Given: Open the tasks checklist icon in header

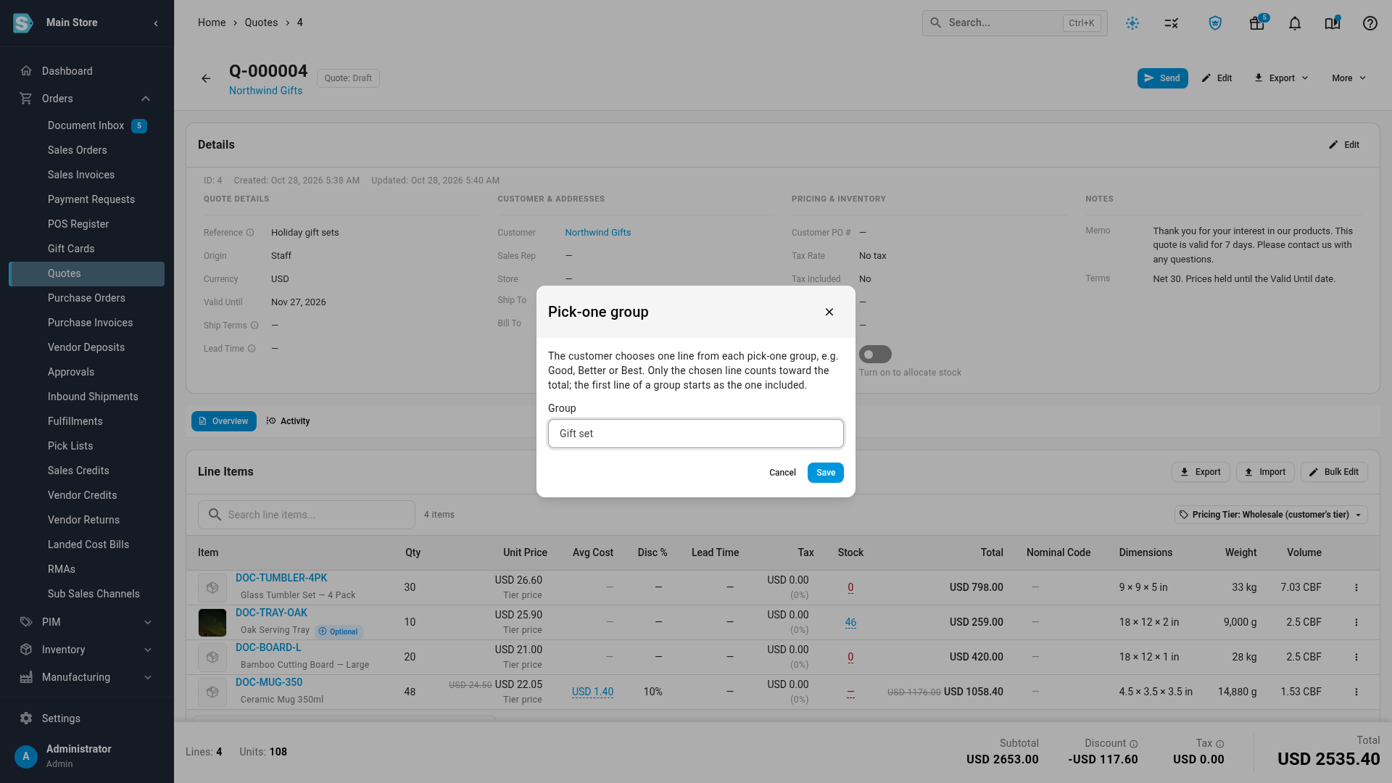Looking at the screenshot, I should point(1172,23).
